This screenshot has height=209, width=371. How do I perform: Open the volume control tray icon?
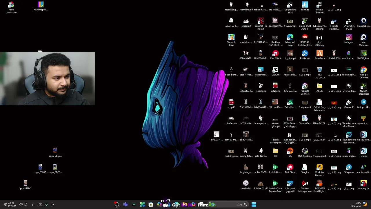click(21, 204)
